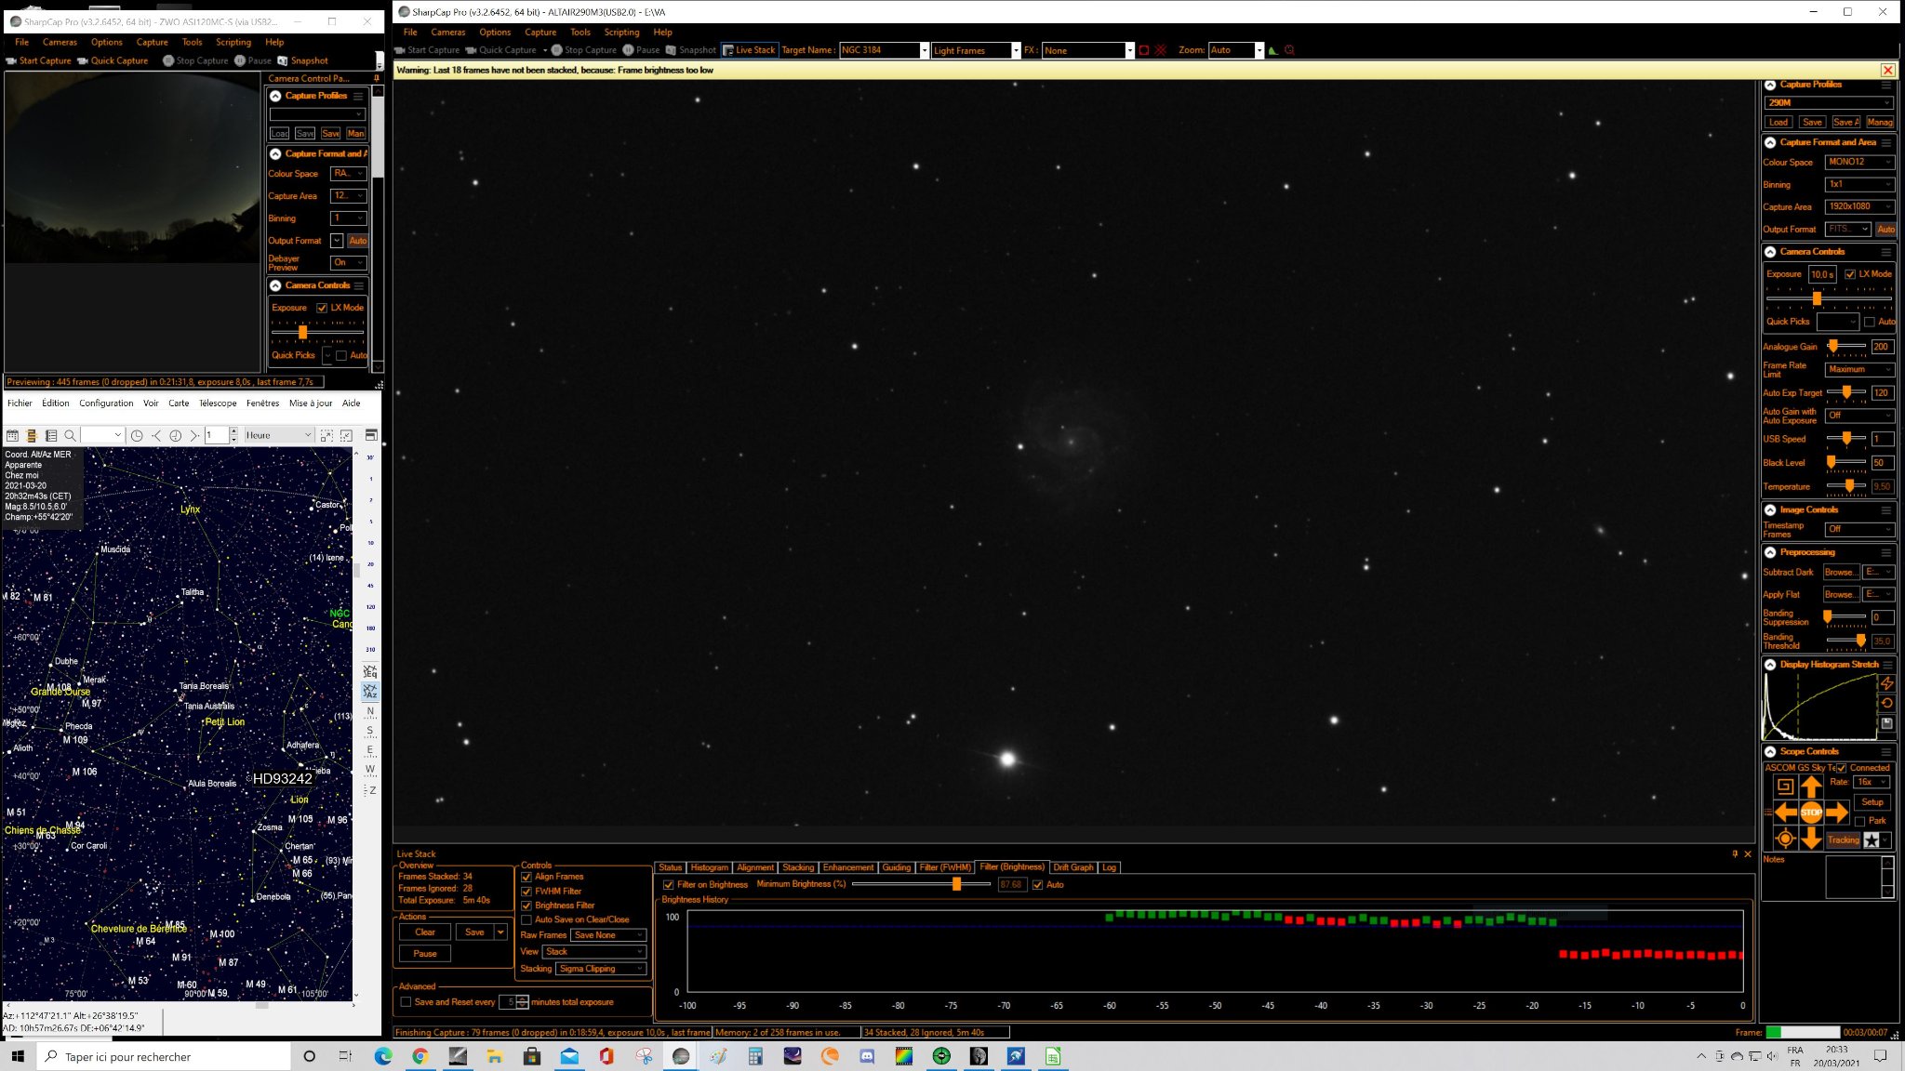Click Live Stack toolbar button
Screen dimensions: 1905x1071
(x=749, y=50)
